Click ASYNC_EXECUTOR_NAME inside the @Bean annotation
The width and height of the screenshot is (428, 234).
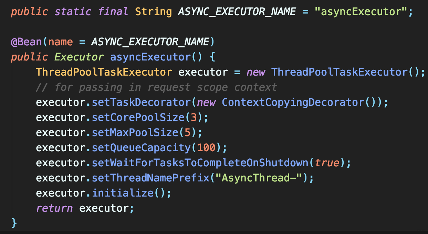(x=150, y=42)
